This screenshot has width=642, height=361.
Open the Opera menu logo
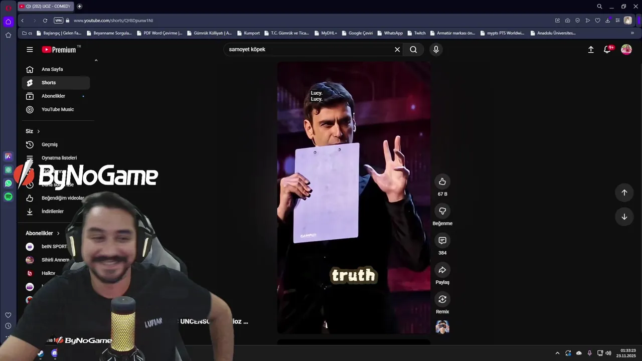coord(8,8)
